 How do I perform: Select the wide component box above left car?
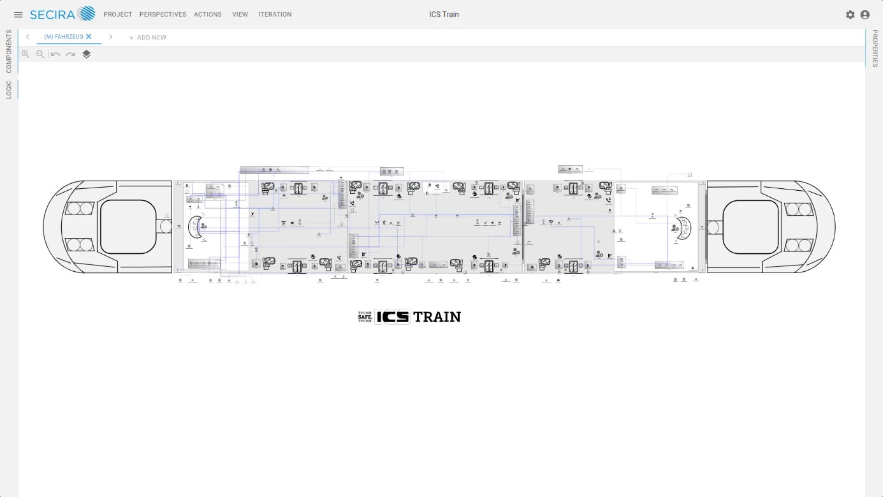coord(274,170)
